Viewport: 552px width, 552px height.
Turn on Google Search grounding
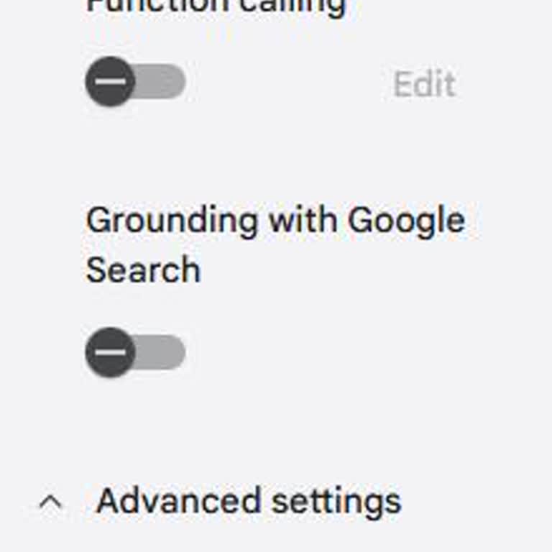click(x=135, y=352)
